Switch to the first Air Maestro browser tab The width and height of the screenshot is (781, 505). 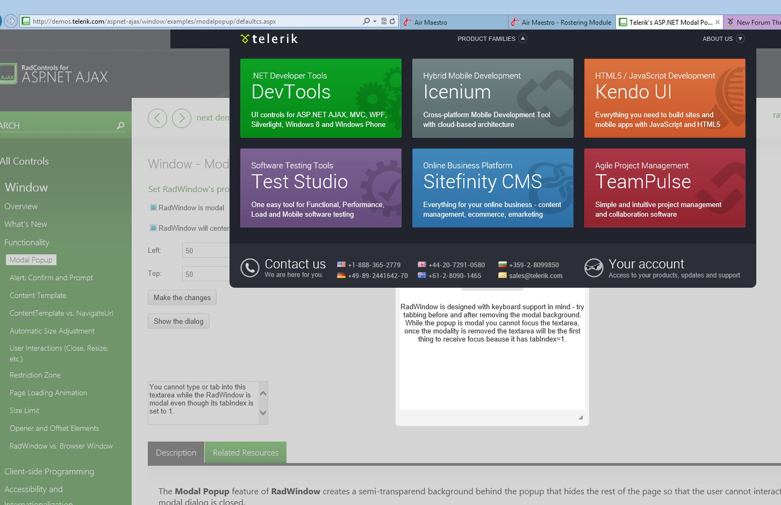pos(454,22)
